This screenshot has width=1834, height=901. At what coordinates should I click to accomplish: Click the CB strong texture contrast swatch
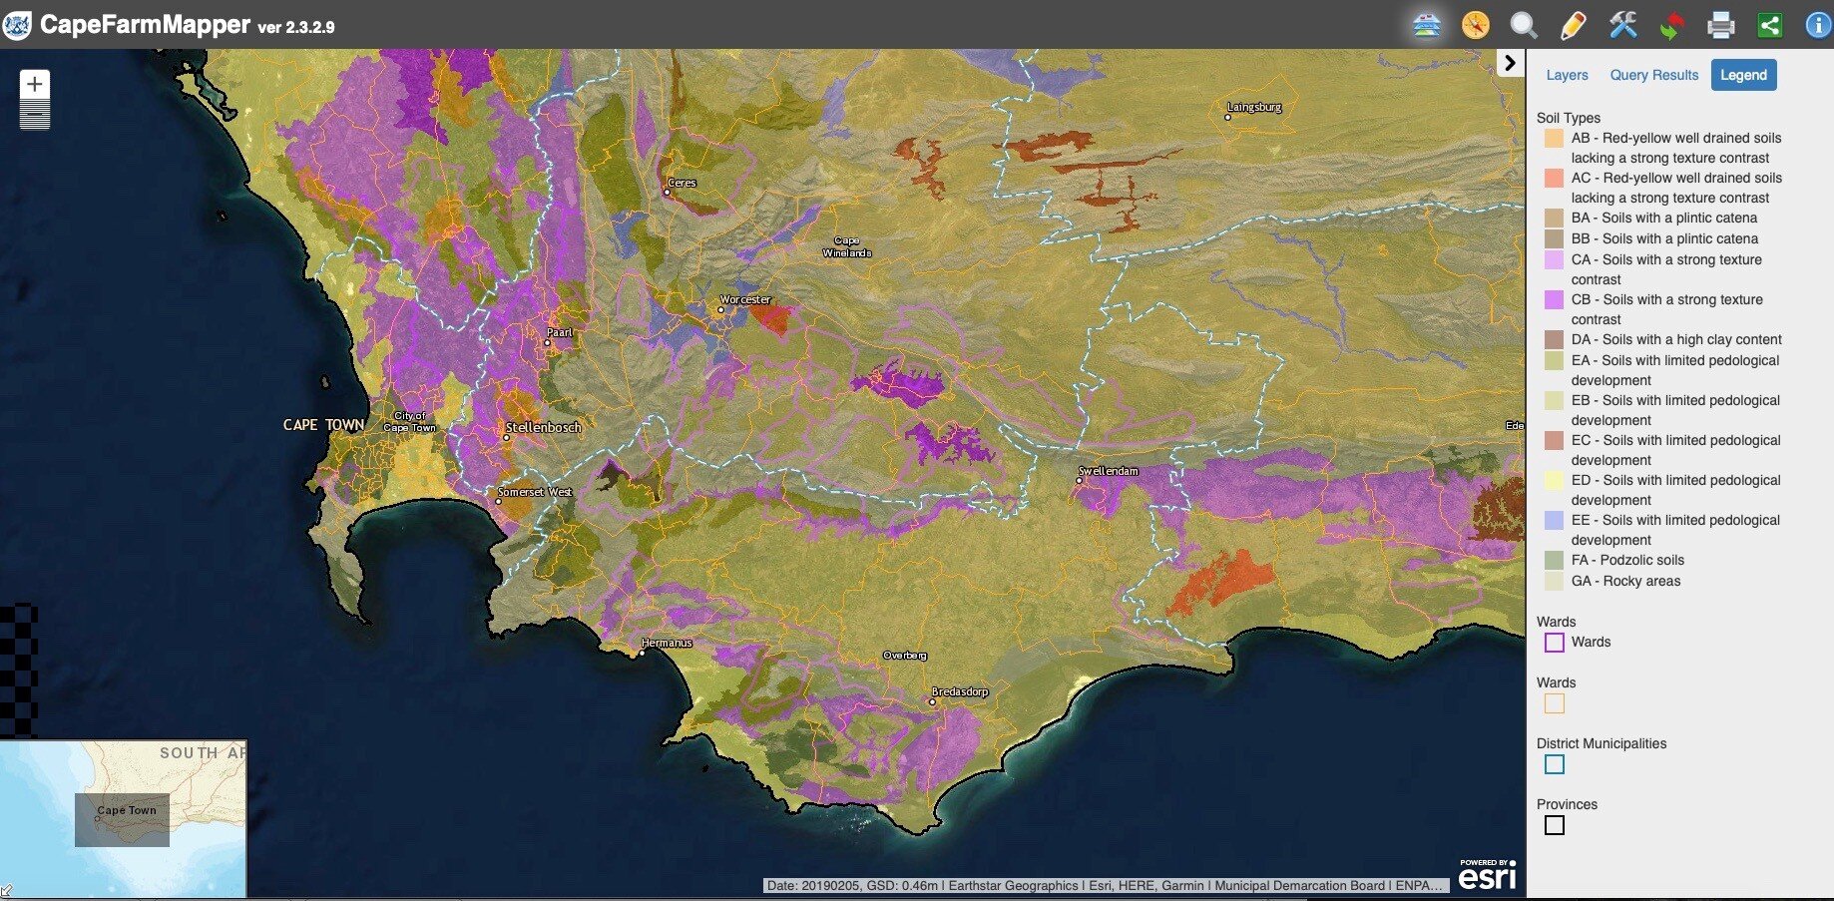(1554, 299)
